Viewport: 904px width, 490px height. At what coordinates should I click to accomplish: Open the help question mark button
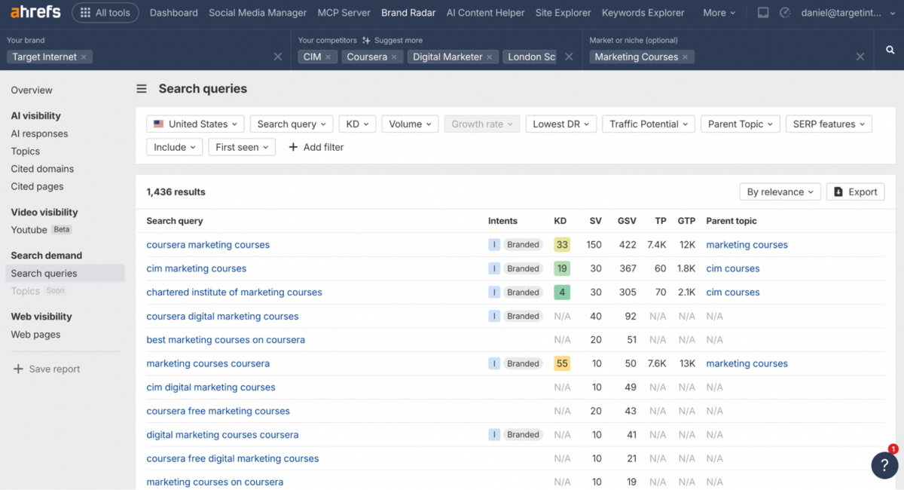coord(884,465)
